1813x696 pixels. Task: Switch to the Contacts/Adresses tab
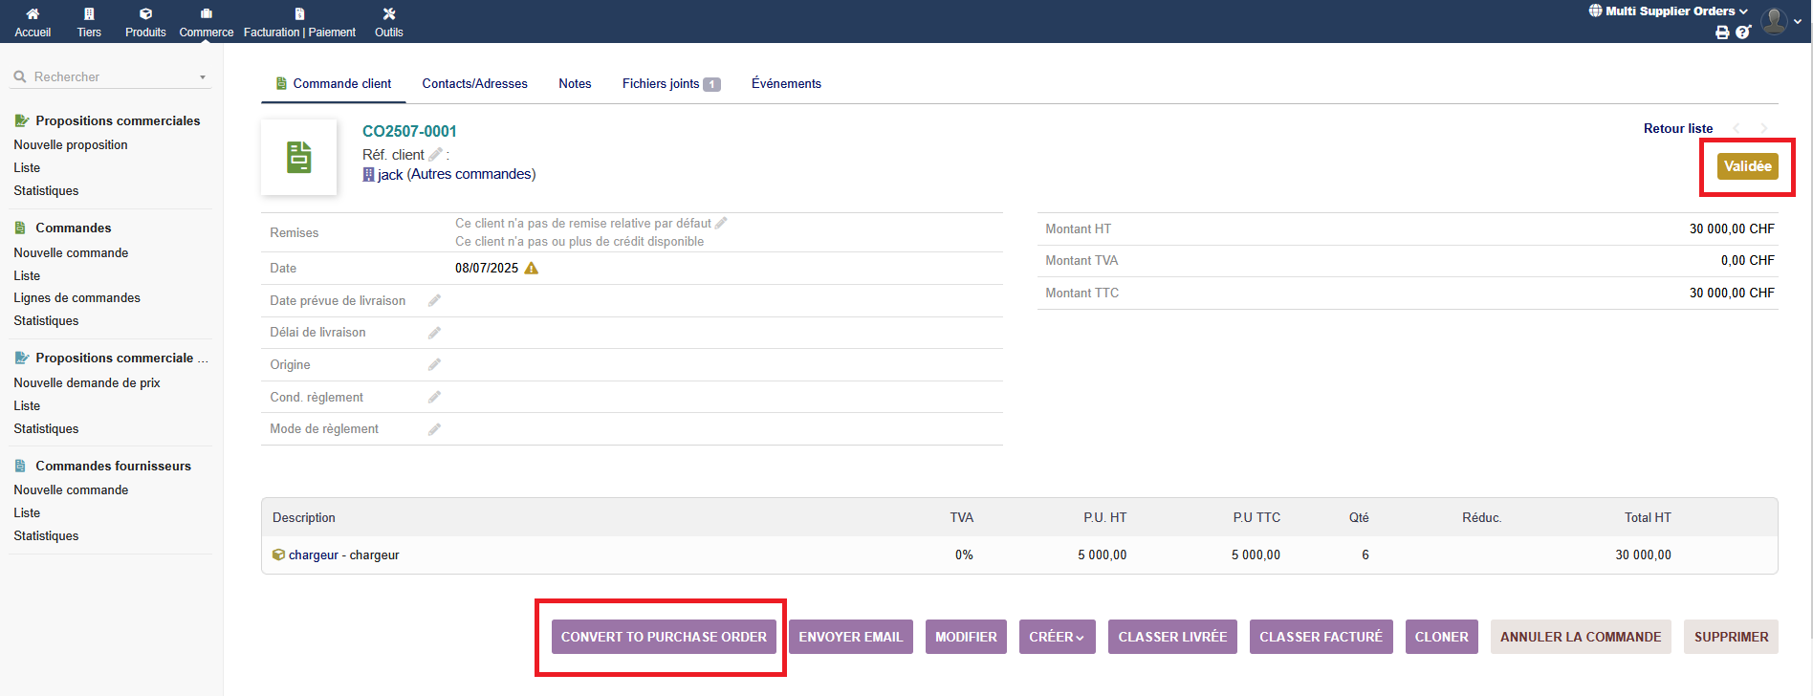pos(474,84)
